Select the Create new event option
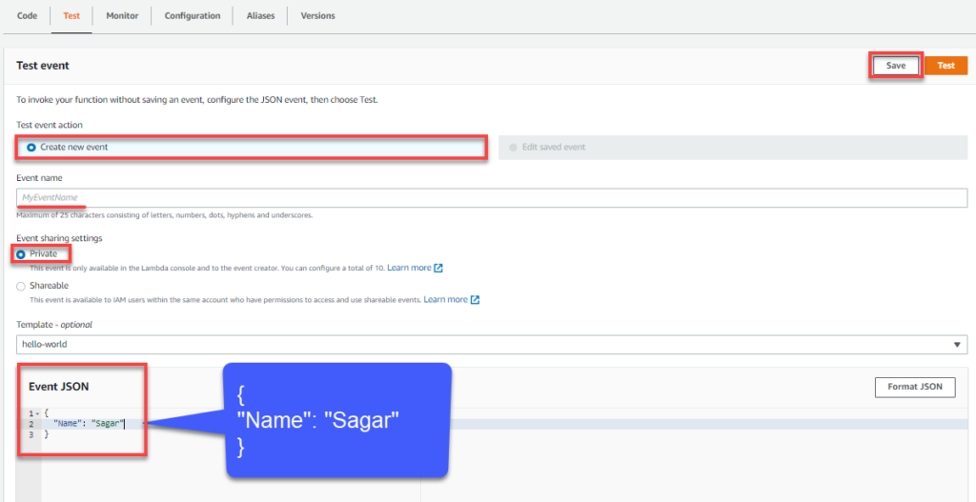976x502 pixels. [x=31, y=148]
